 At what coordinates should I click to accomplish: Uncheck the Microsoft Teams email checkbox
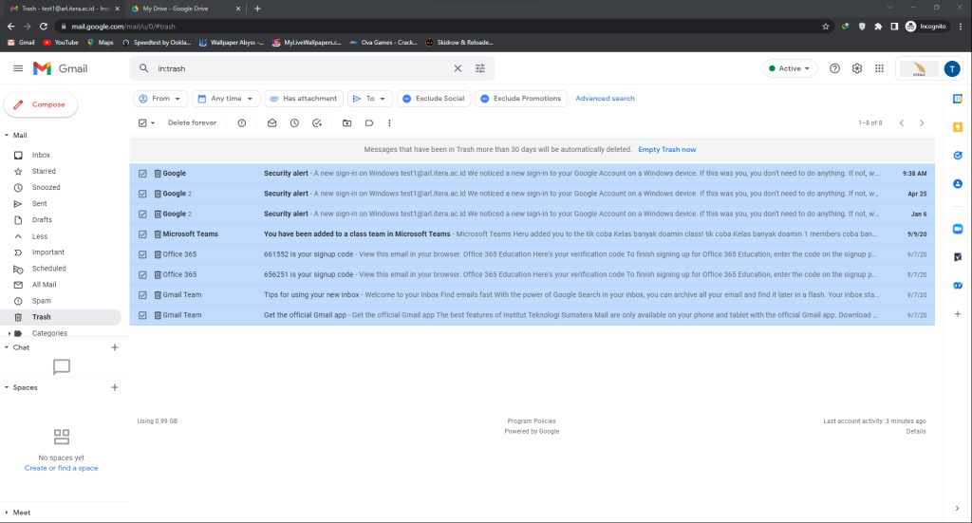[x=142, y=233]
